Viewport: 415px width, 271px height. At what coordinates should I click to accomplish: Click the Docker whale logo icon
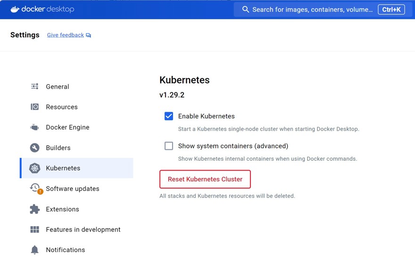(x=15, y=9)
